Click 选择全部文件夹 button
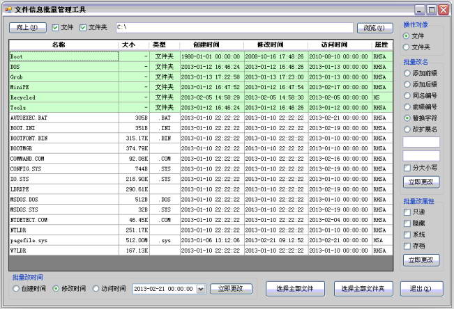454x309 pixels. tap(363, 289)
